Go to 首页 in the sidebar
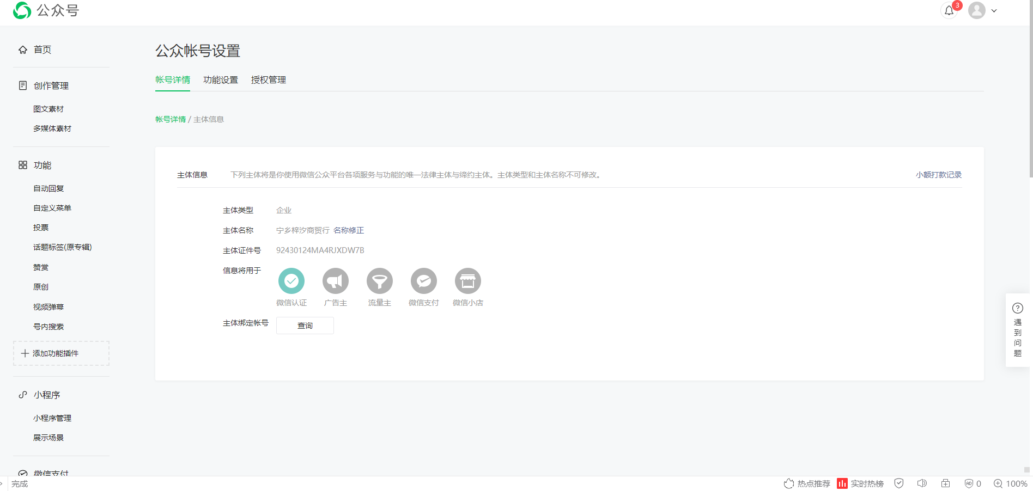 [42, 50]
